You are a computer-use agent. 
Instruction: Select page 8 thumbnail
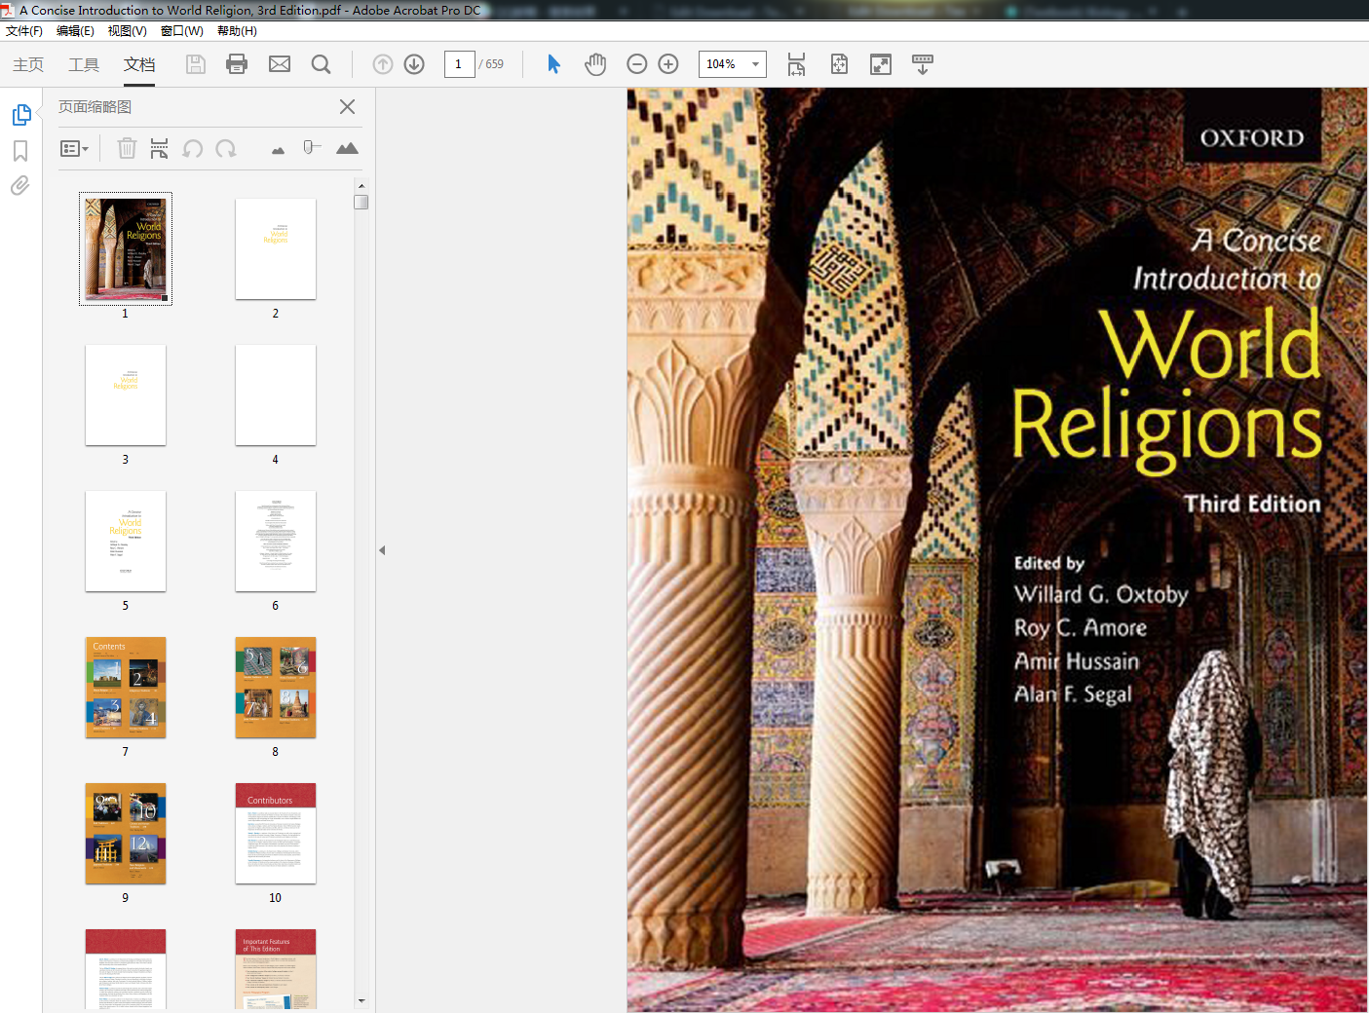[x=276, y=687]
